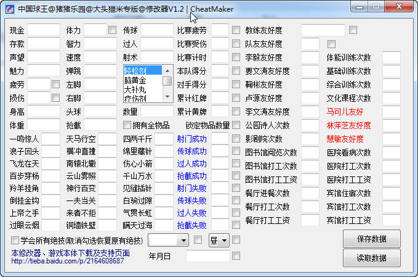Click the 慧敏友好度 input field
418x277 pixels.
pos(392,139)
